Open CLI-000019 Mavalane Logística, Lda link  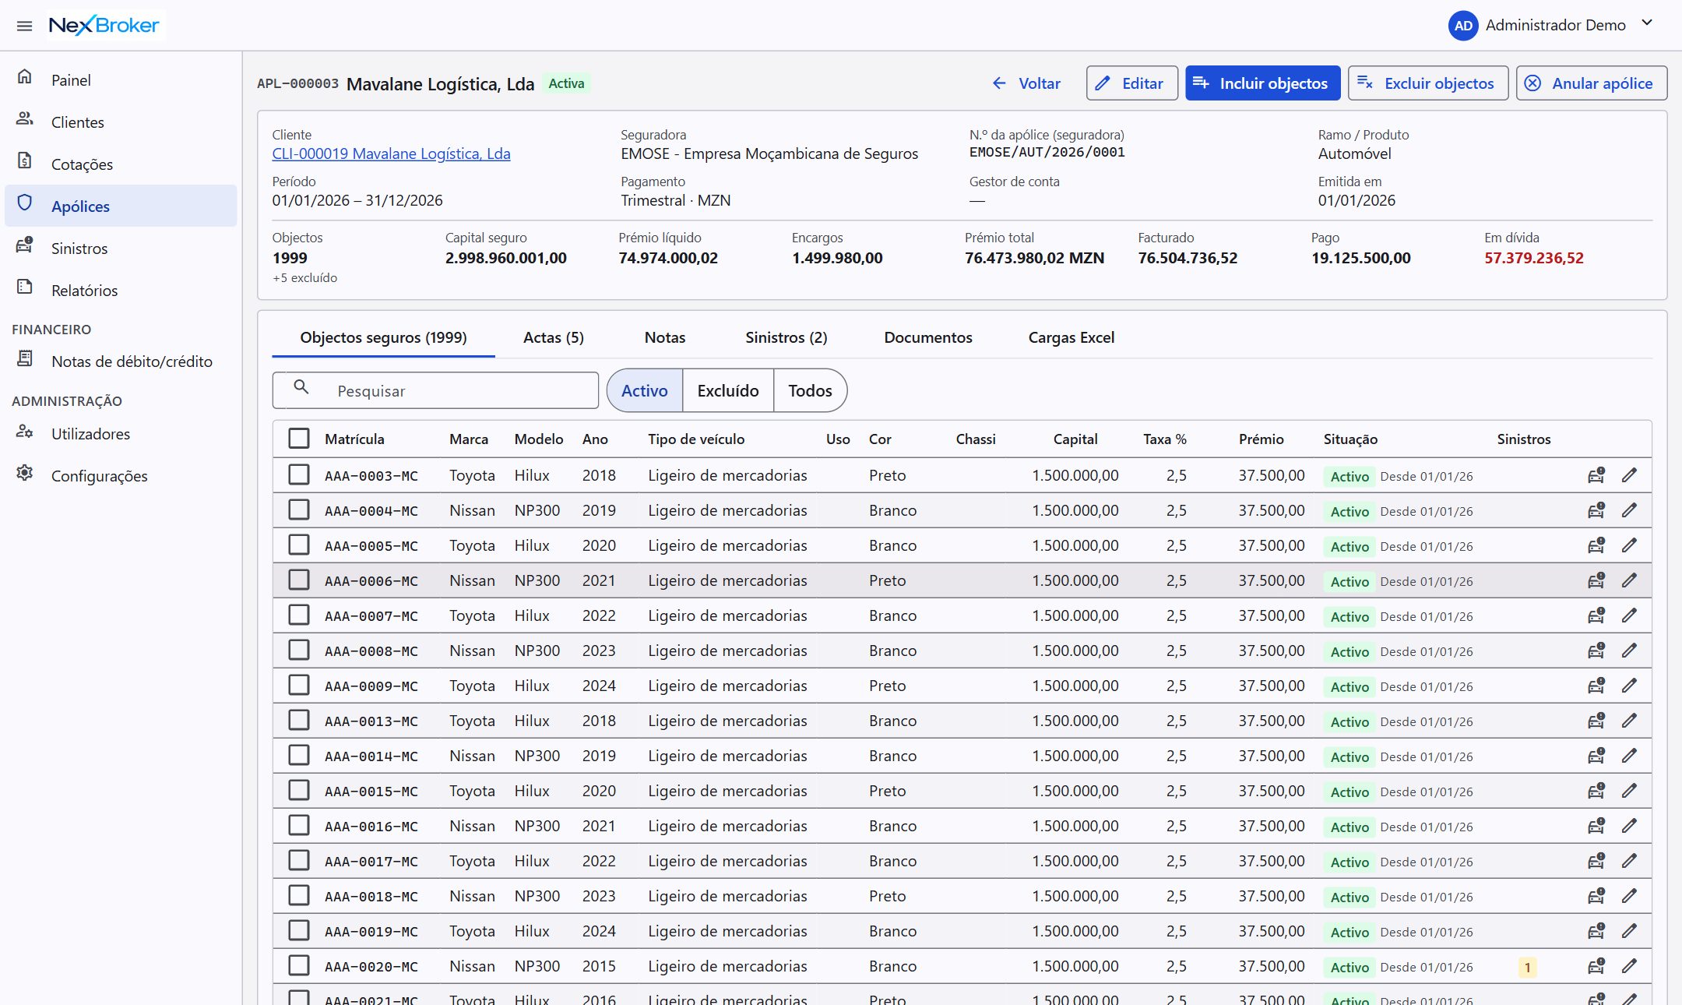391,153
